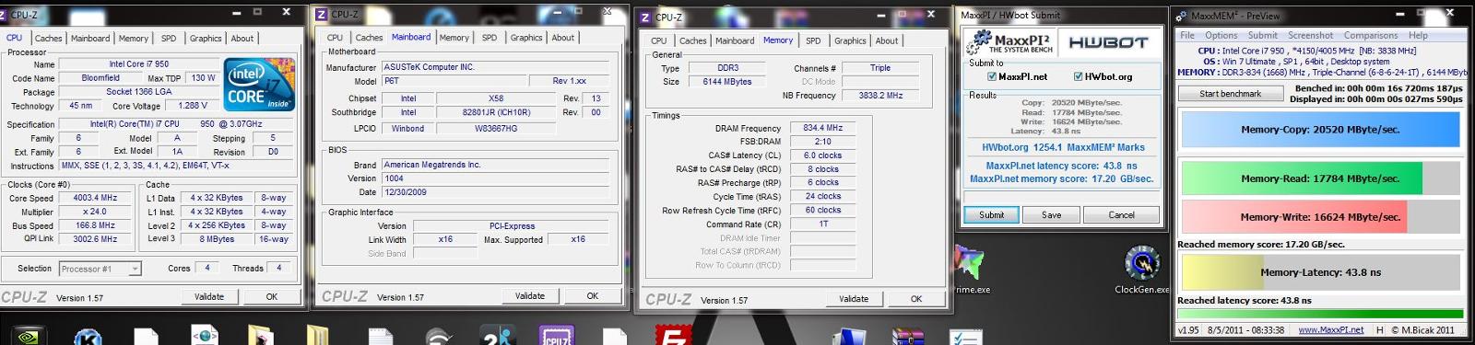1475x345 pixels.
Task: Select the CPU tab in CPU-Z Memory window
Action: (658, 40)
